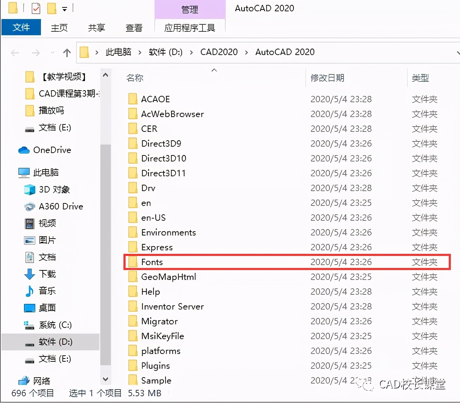
Task: Click the sort arrow on the 名称 column
Action: point(214,70)
